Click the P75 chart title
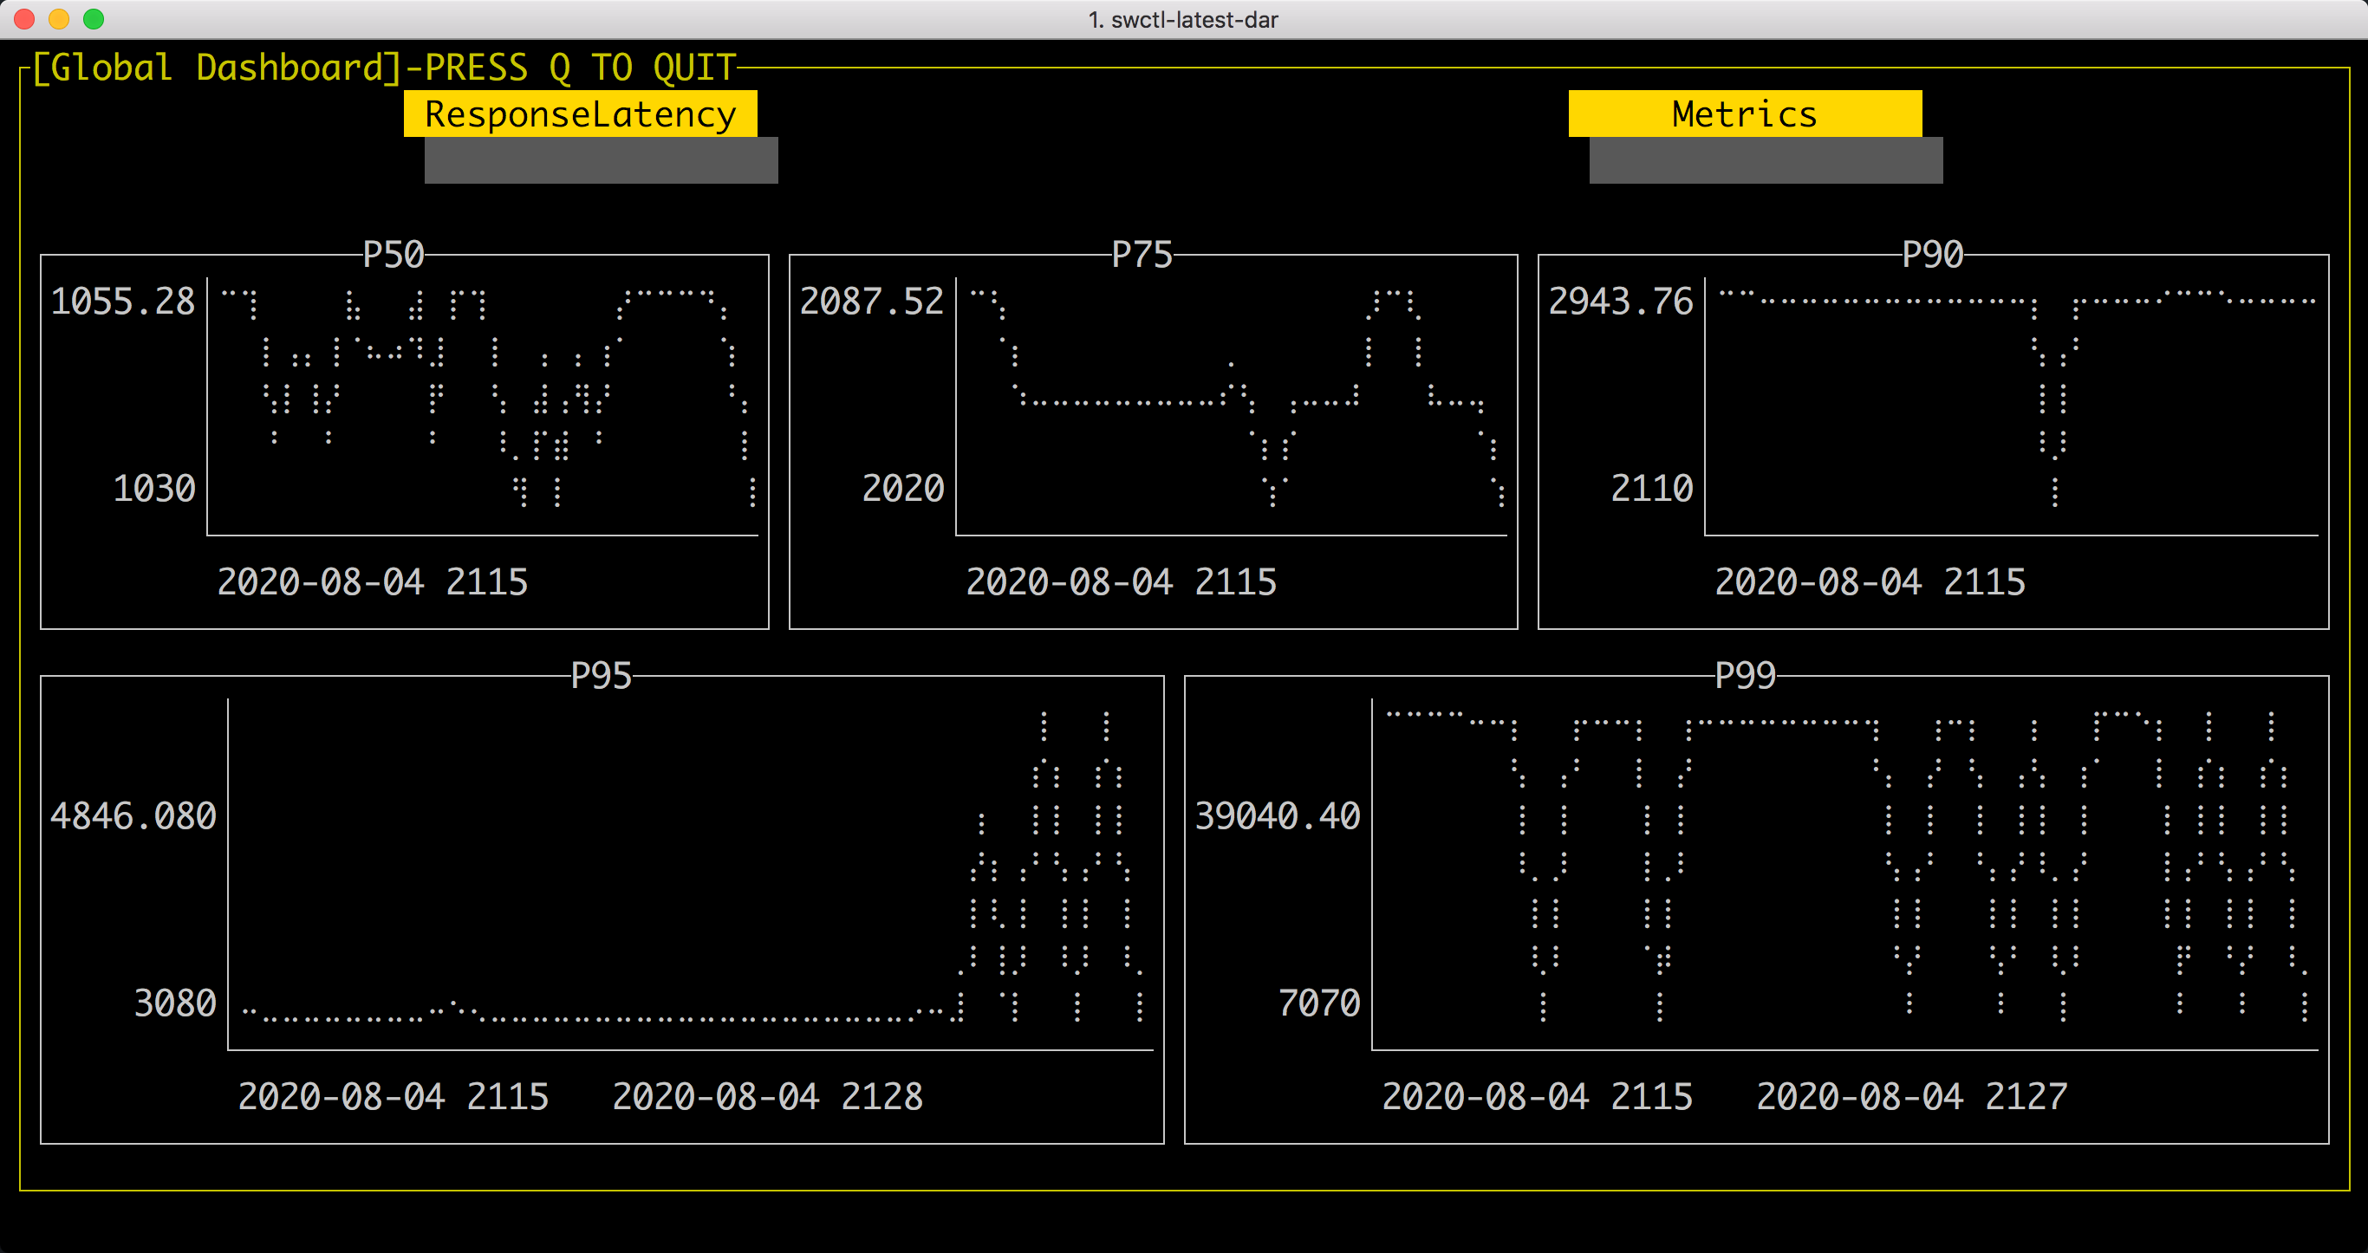This screenshot has width=2368, height=1253. [1142, 255]
